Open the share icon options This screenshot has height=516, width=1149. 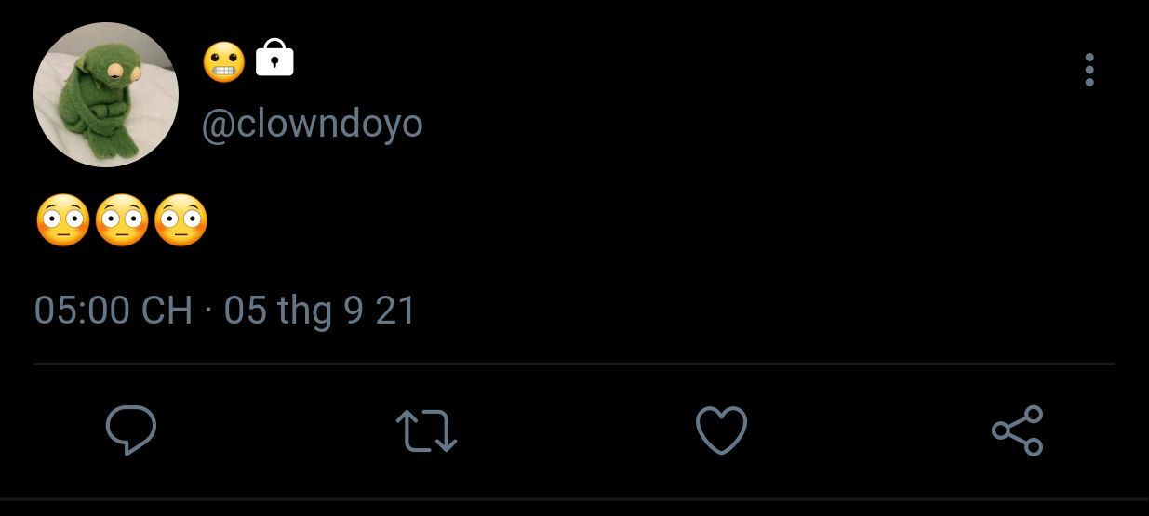[1018, 430]
